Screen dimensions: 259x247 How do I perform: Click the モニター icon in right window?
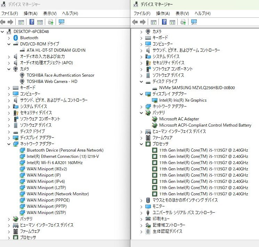point(148,206)
